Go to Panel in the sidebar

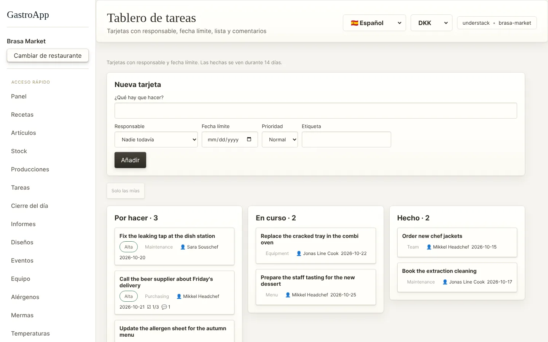pos(19,97)
